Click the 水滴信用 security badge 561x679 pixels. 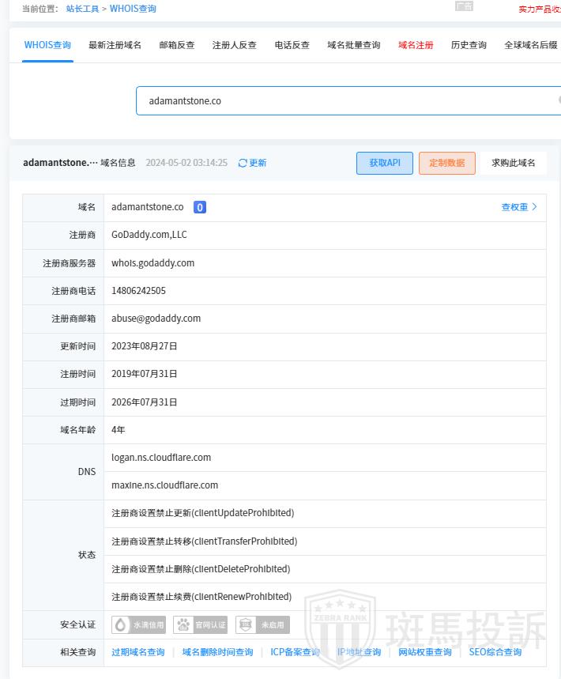[139, 624]
